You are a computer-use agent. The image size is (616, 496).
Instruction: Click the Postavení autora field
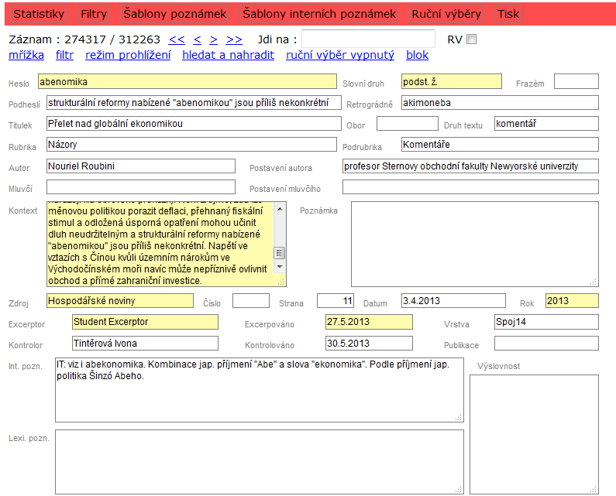(470, 166)
